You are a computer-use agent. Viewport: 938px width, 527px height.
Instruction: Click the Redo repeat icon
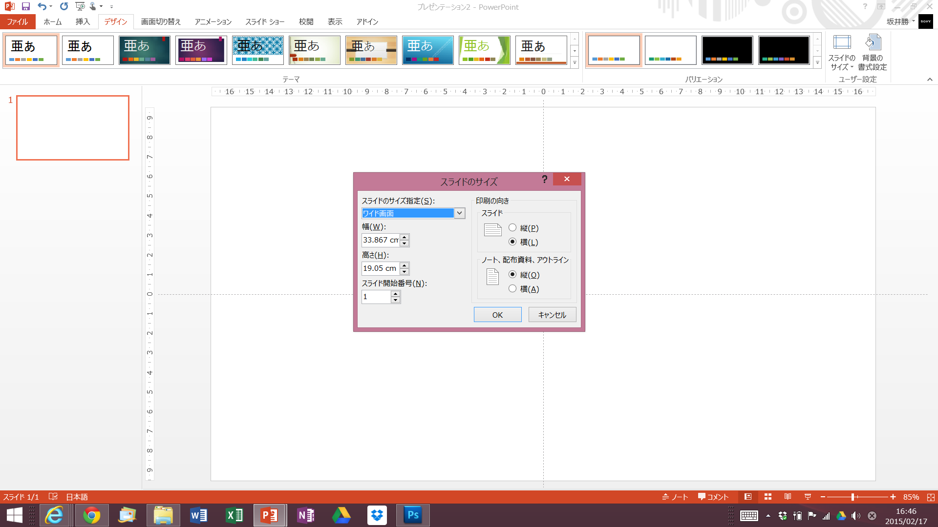[64, 7]
